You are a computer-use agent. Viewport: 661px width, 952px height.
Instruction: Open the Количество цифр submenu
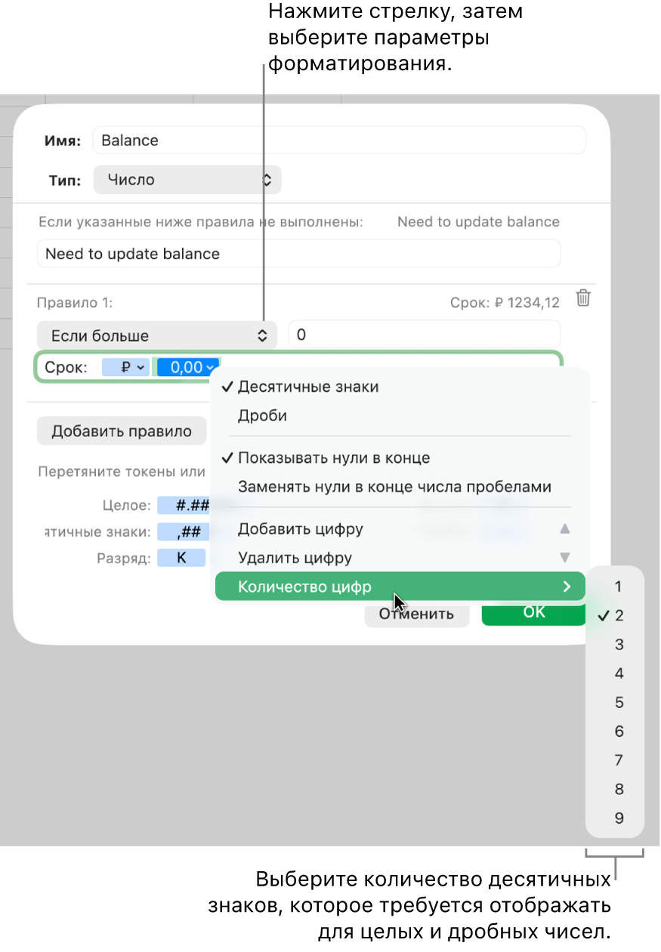tap(400, 587)
